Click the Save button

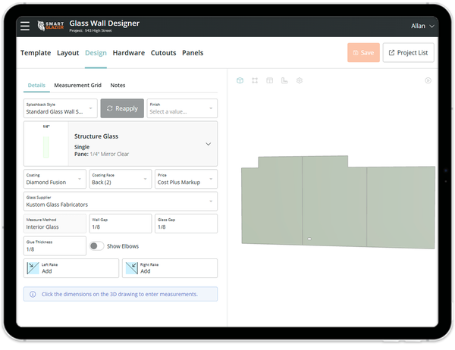pyautogui.click(x=363, y=53)
